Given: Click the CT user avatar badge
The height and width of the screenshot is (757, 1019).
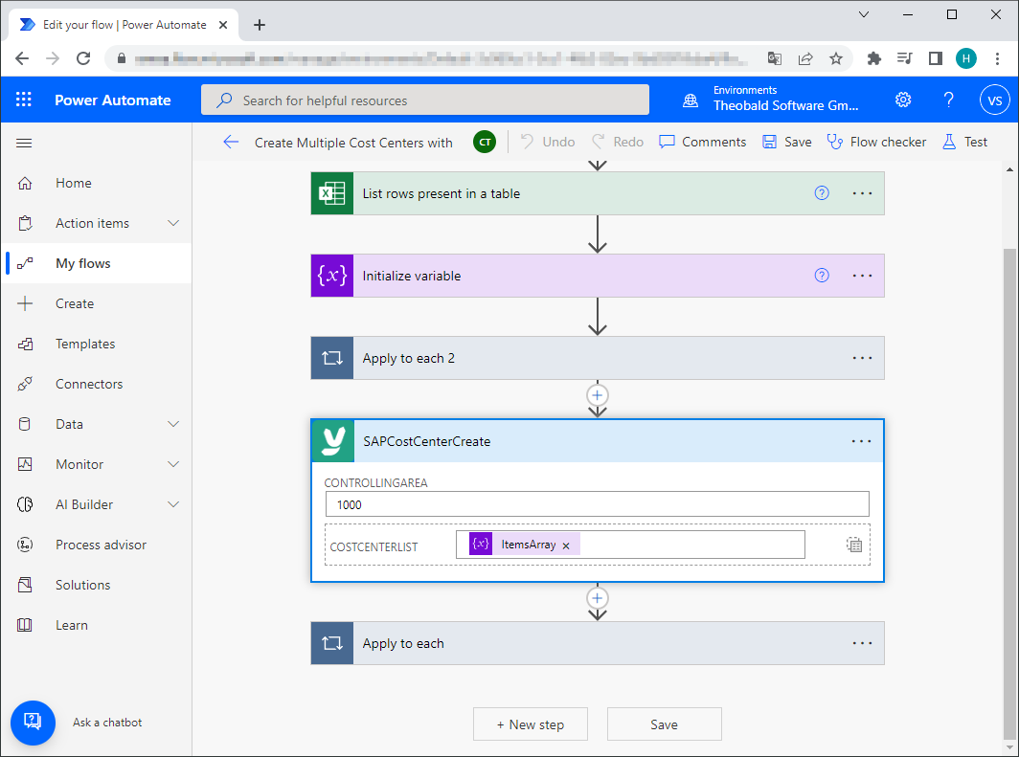Looking at the screenshot, I should point(485,143).
